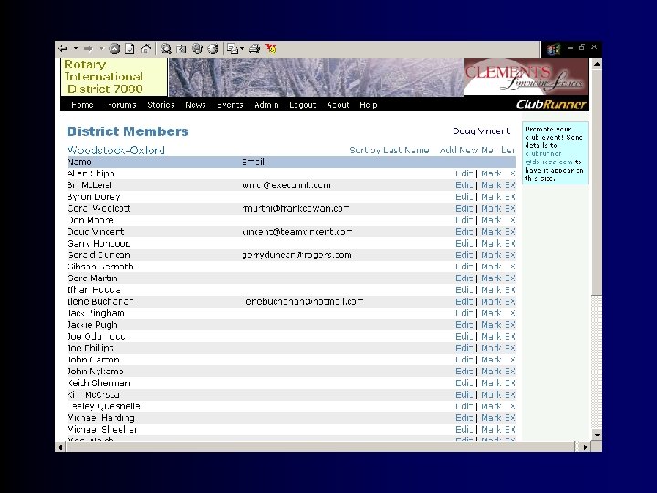The height and width of the screenshot is (493, 657).
Task: Click the Refresh page toolbar icon
Action: (130, 49)
